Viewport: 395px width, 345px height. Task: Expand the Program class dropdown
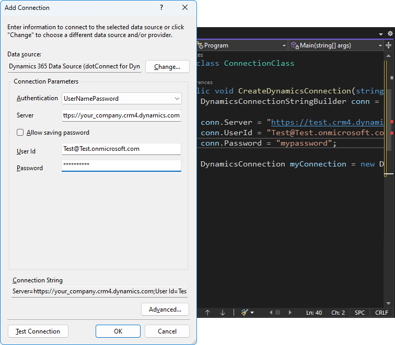click(284, 45)
